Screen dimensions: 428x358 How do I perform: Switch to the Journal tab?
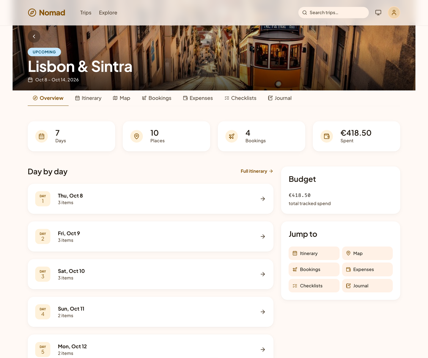pyautogui.click(x=280, y=98)
